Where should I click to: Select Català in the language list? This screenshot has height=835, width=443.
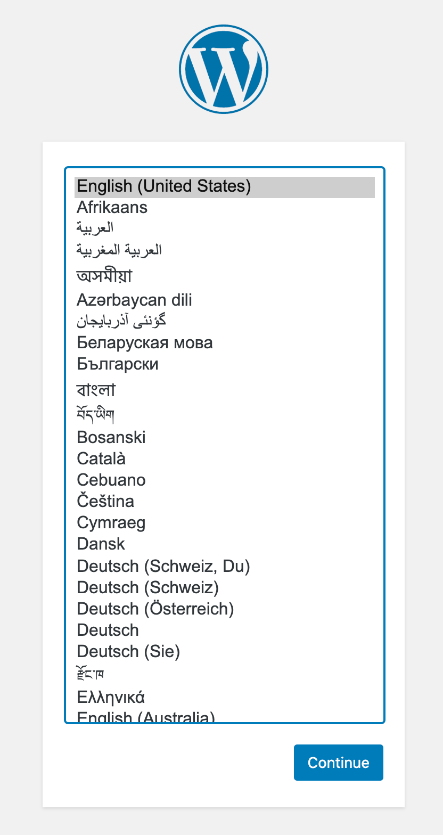101,459
